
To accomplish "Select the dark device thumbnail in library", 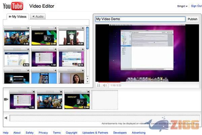I will tap(17, 78).
